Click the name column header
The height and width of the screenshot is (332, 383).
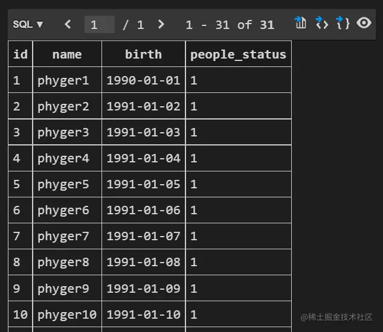[x=67, y=54]
